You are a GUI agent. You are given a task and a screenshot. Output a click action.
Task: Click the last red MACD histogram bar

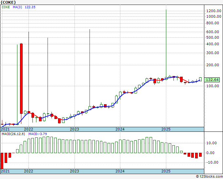[x=200, y=155]
